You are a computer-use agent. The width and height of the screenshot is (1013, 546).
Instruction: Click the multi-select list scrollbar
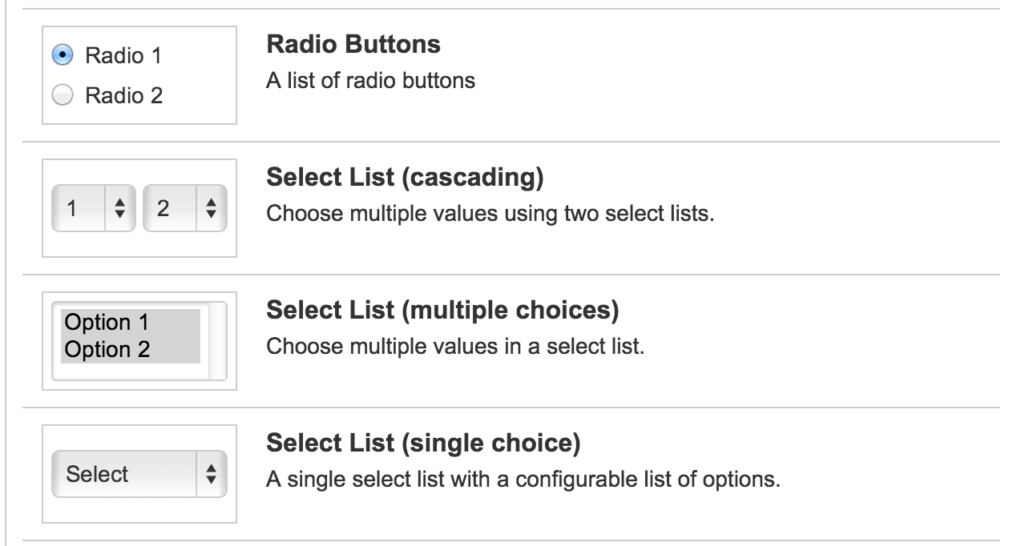point(218,340)
